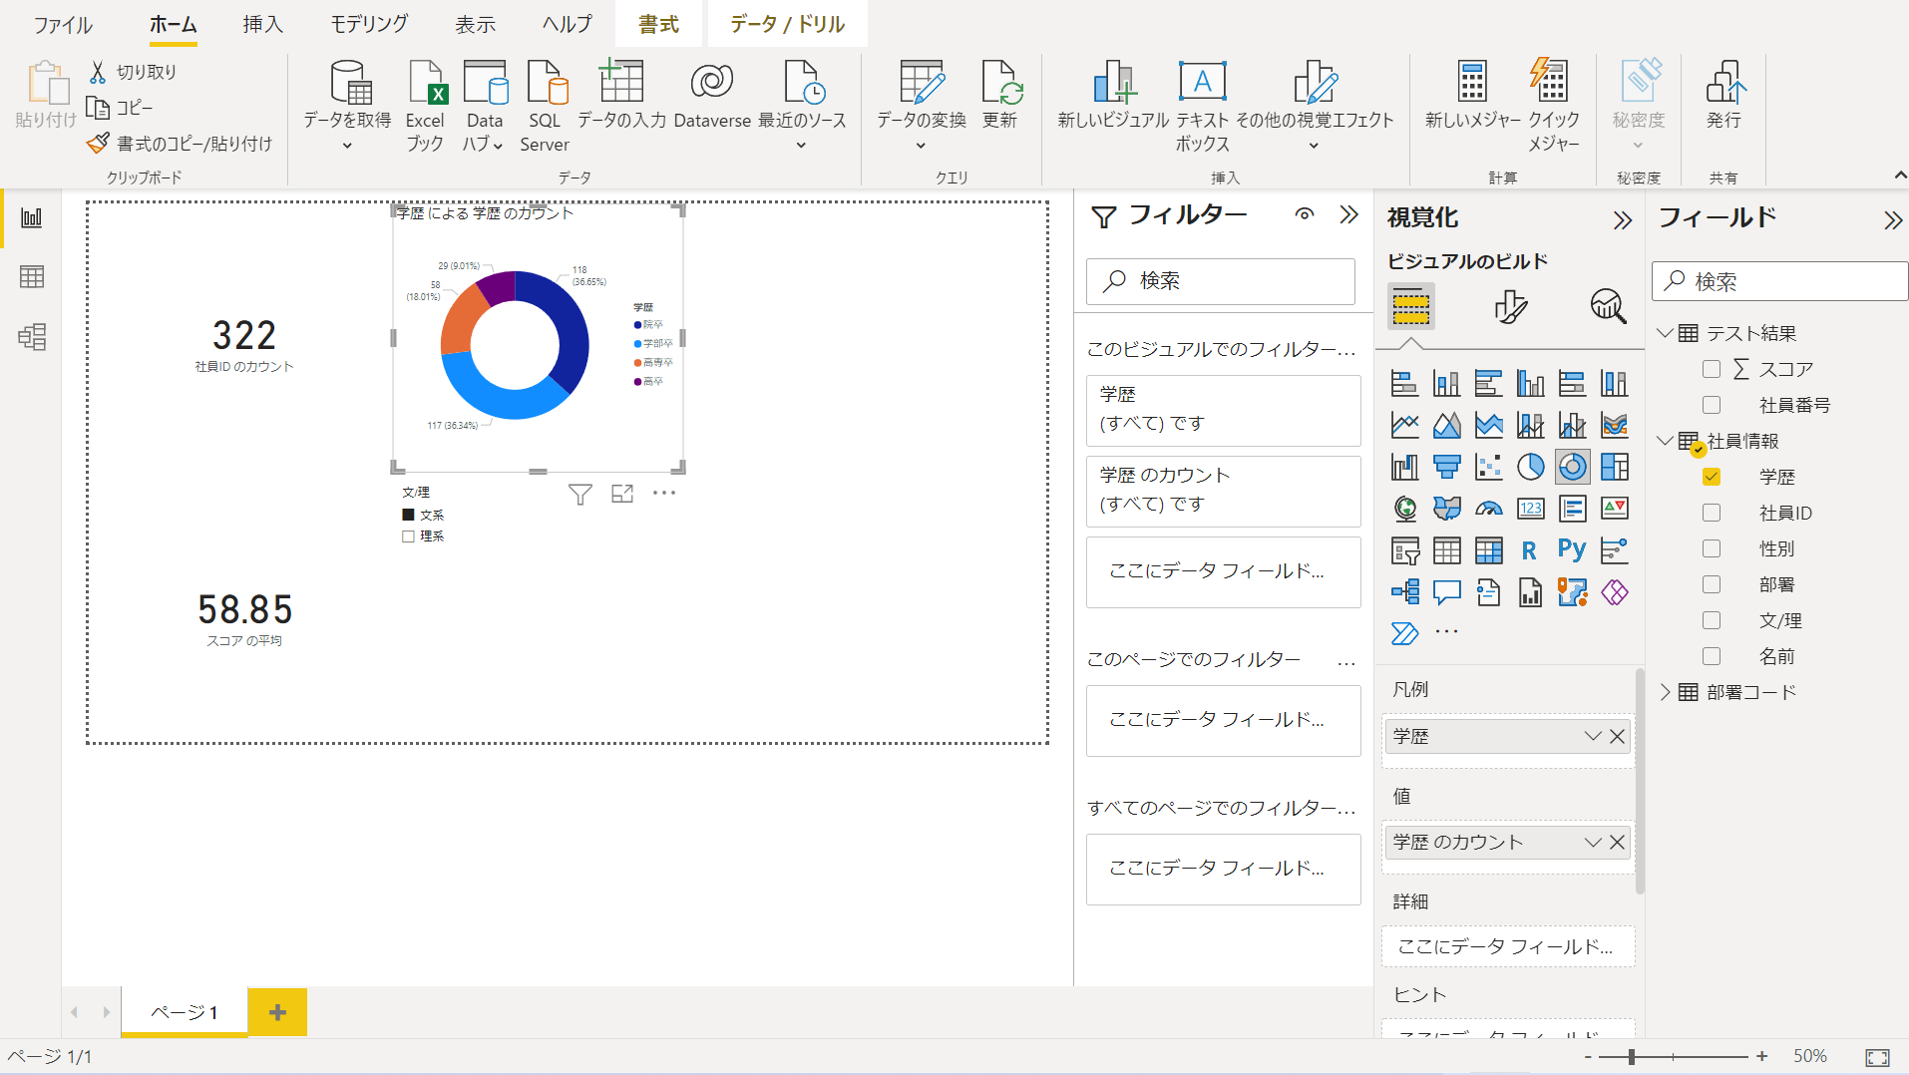Click the zoom slider handle
1909x1075 pixels.
pyautogui.click(x=1631, y=1057)
